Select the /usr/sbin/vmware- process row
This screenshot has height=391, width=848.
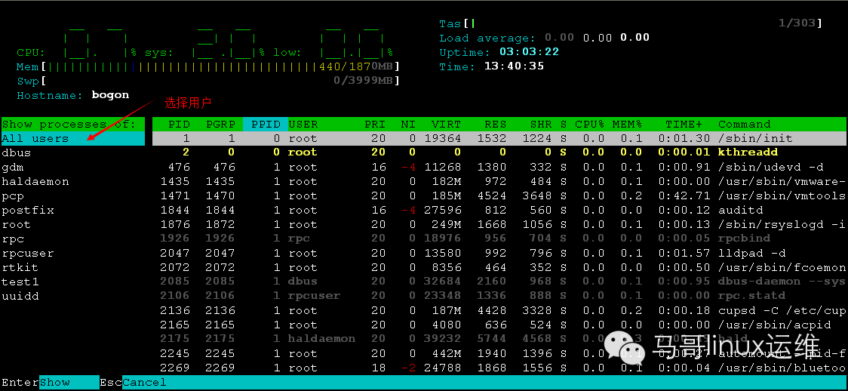[499, 182]
